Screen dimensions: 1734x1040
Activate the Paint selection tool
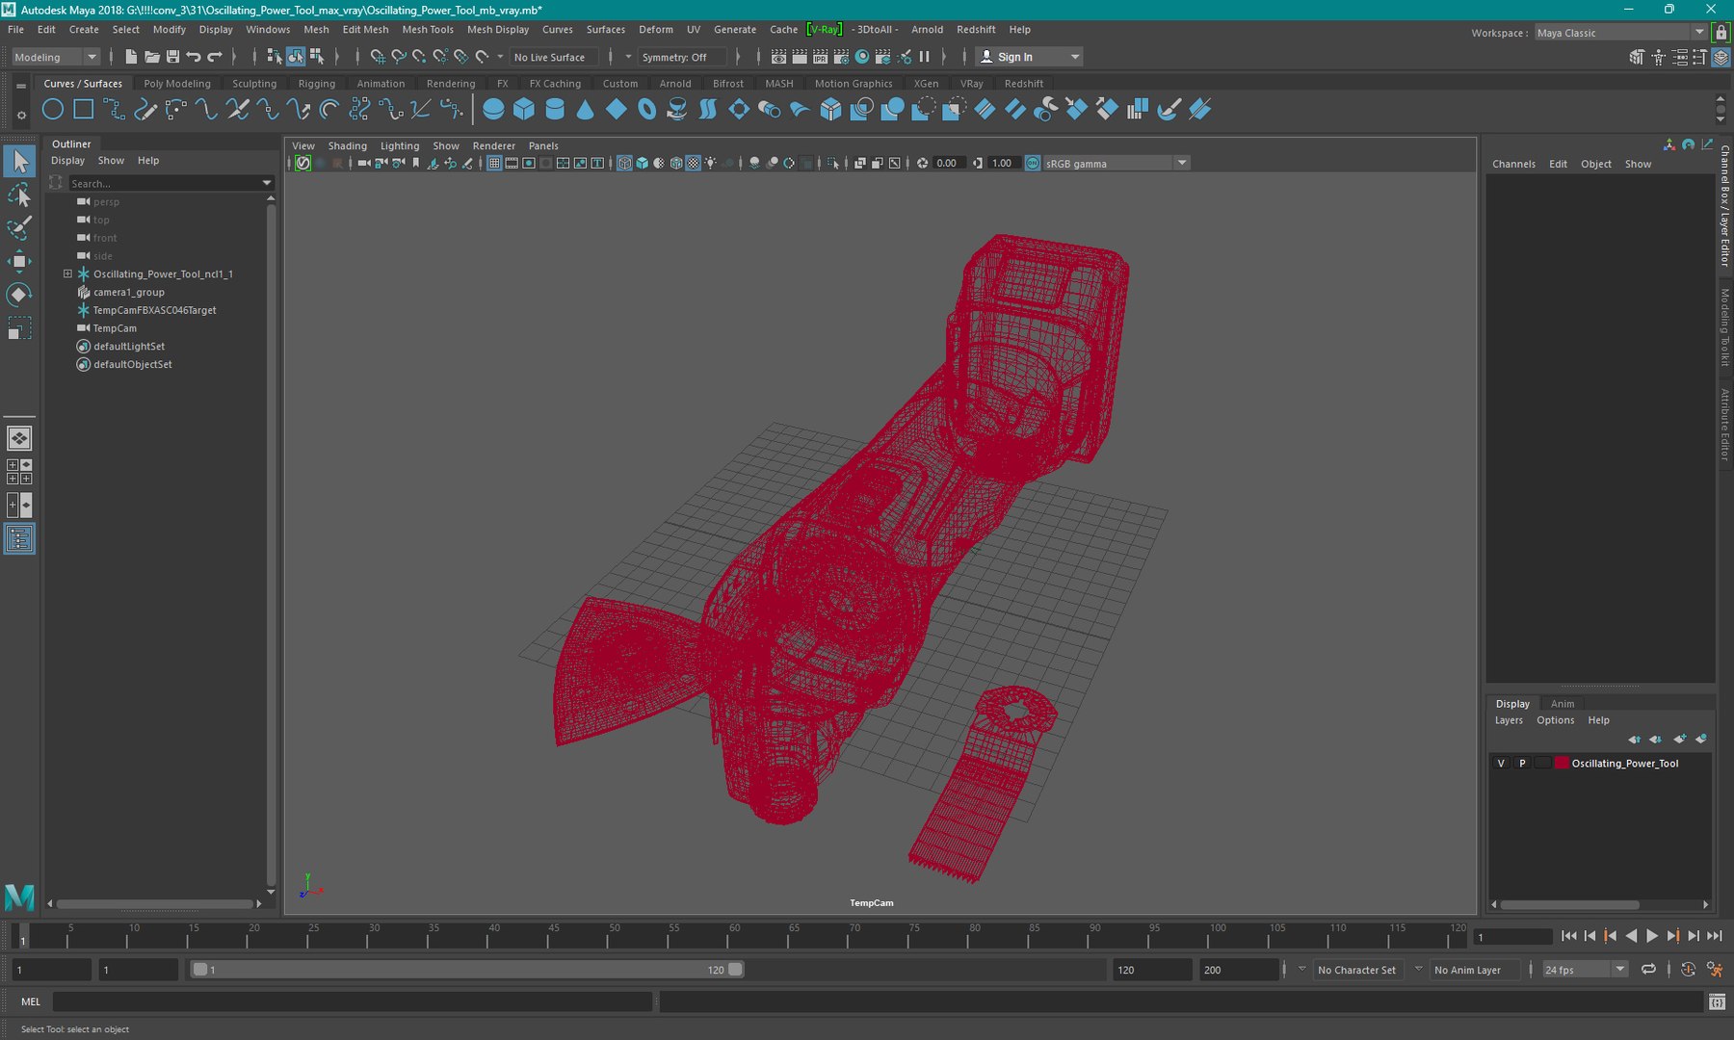[19, 228]
